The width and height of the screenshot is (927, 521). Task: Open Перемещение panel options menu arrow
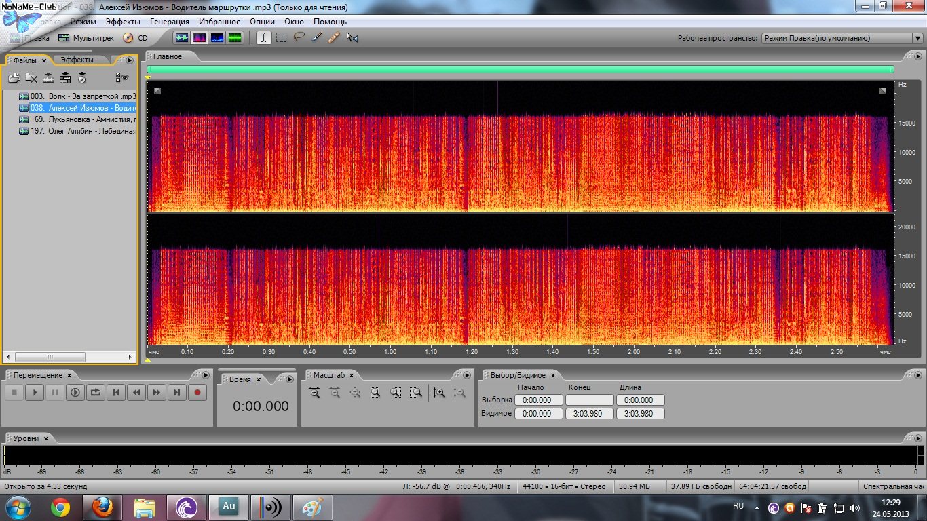pyautogui.click(x=206, y=375)
